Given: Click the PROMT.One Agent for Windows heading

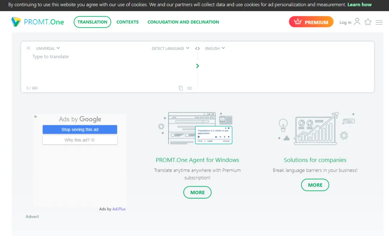Looking at the screenshot, I should [x=197, y=160].
